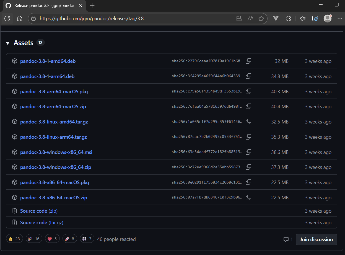Click the assets count badge 12
This screenshot has width=345, height=255.
(40, 43)
